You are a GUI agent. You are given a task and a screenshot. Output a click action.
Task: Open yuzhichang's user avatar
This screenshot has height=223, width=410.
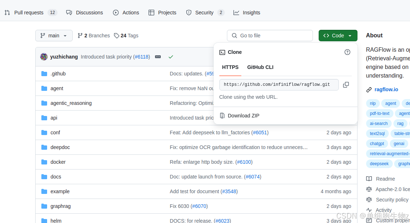pyautogui.click(x=44, y=57)
